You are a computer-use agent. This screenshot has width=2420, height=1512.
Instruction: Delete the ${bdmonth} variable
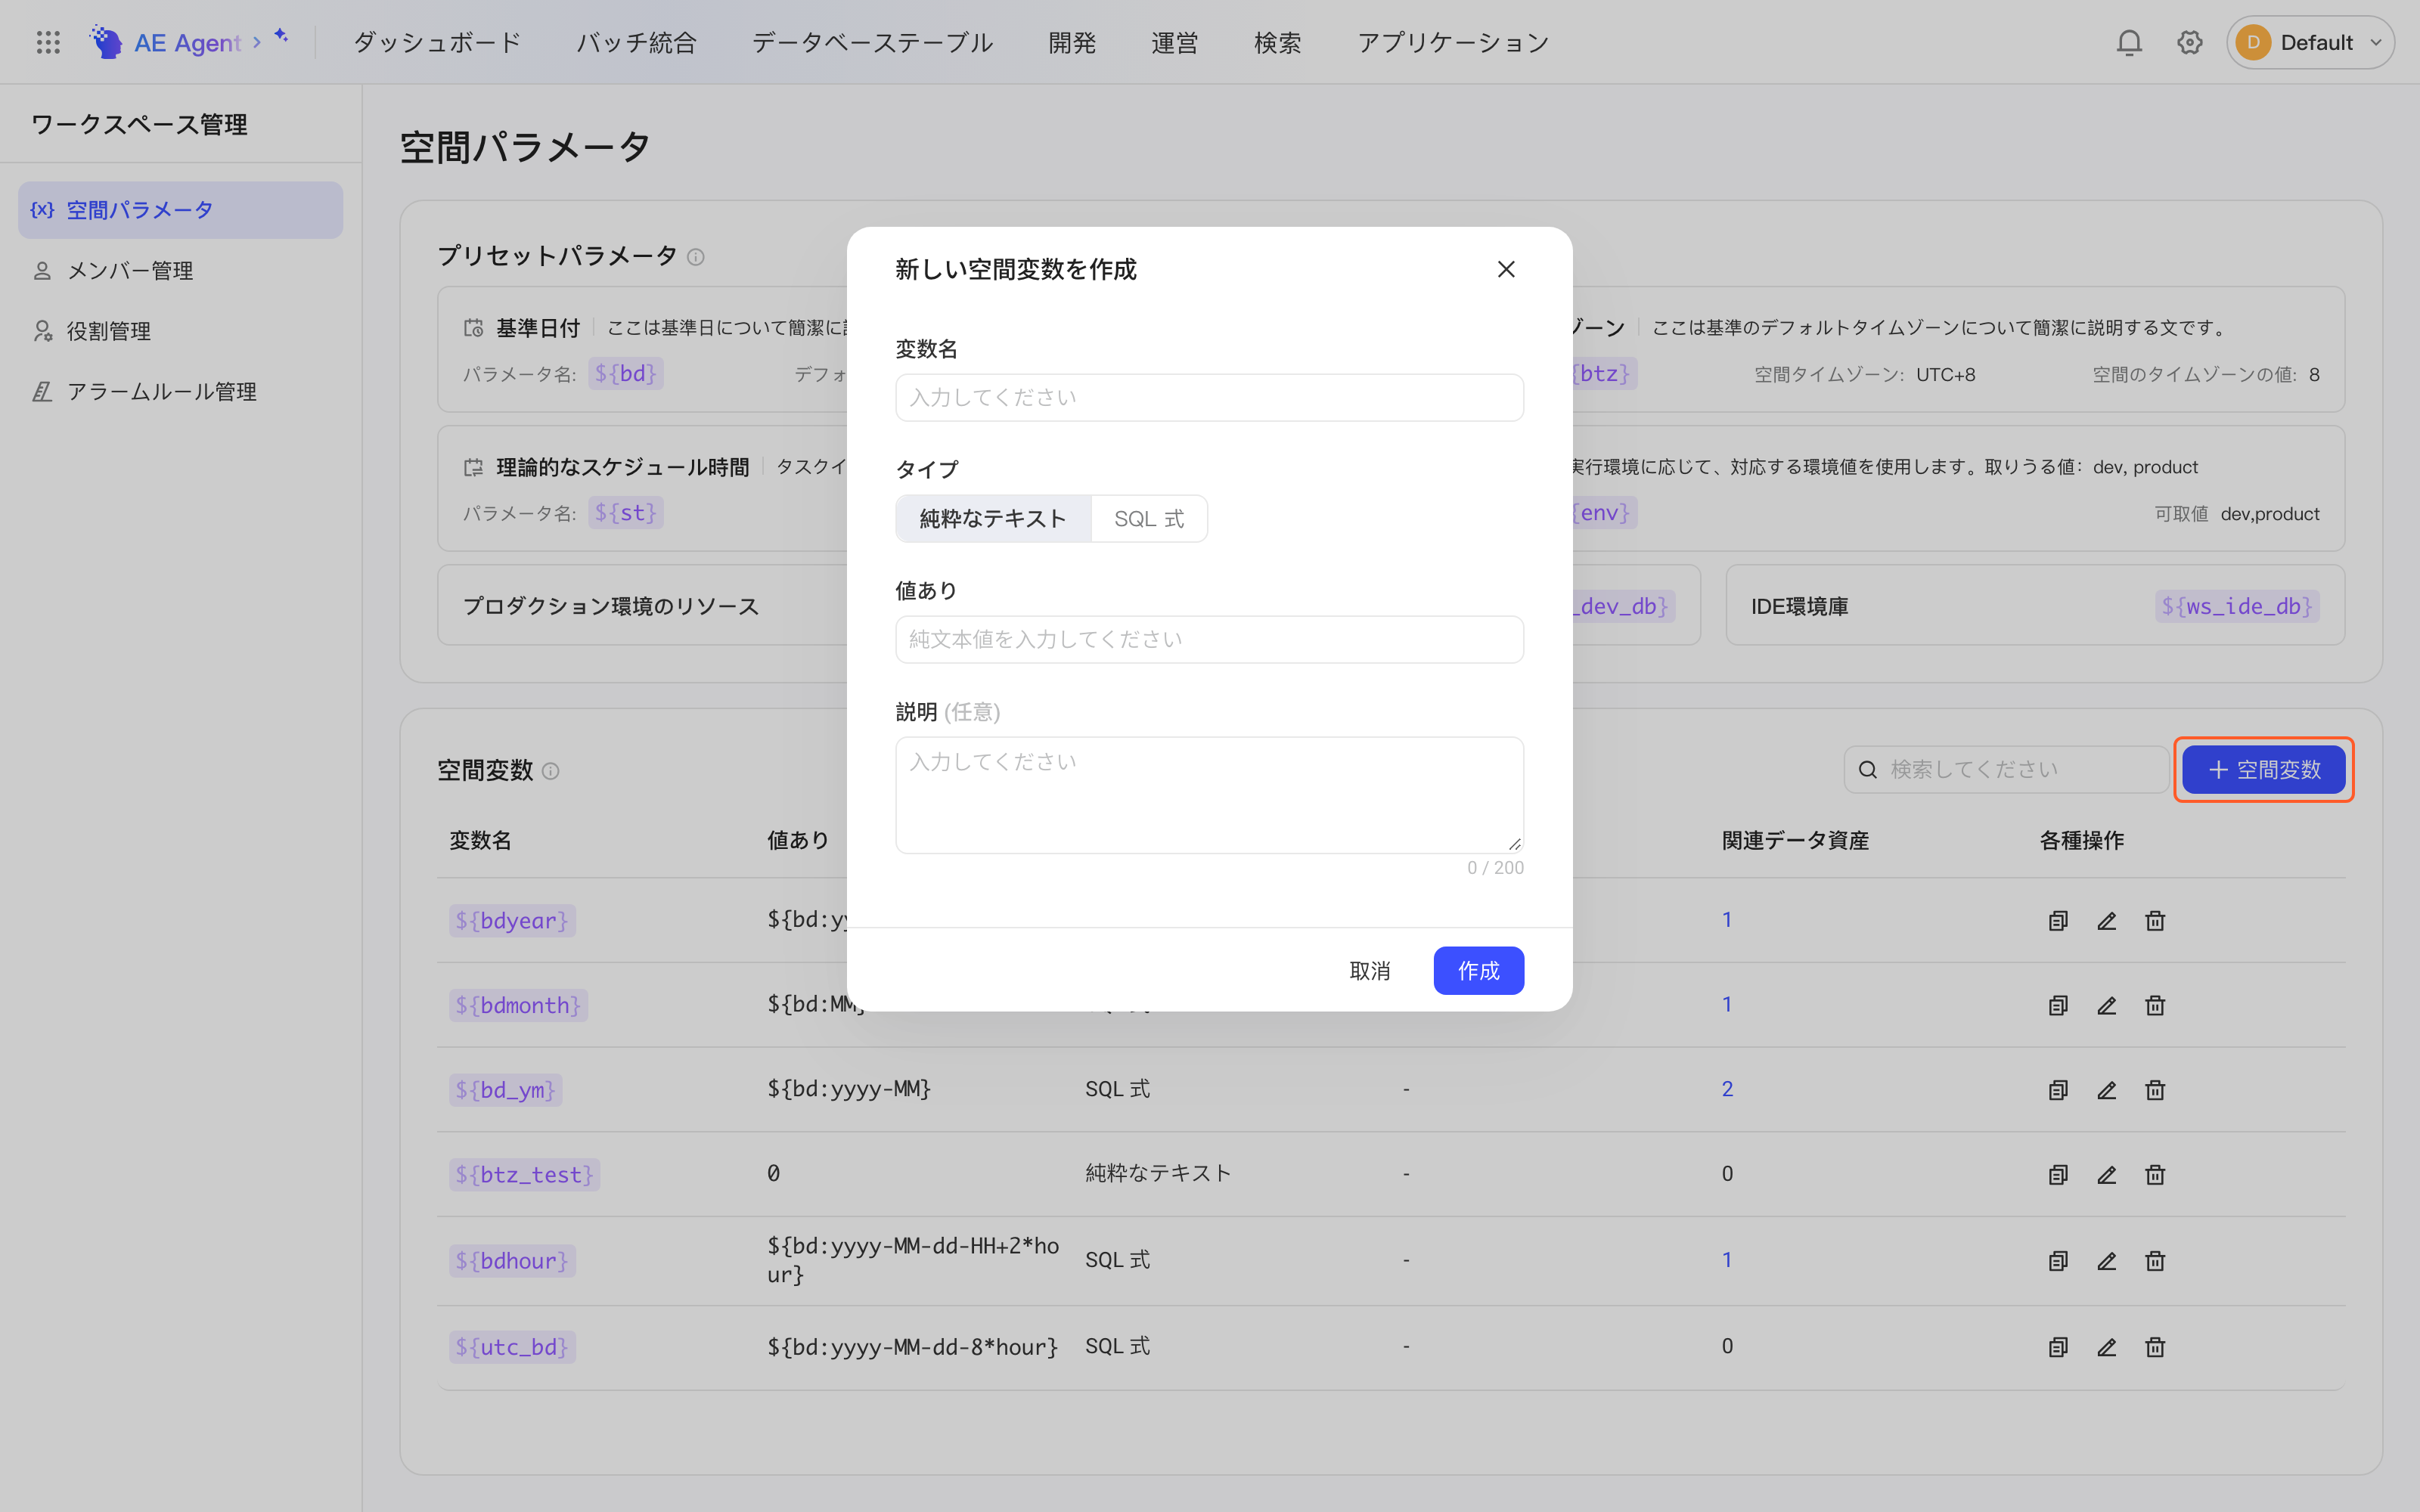(x=2155, y=1005)
